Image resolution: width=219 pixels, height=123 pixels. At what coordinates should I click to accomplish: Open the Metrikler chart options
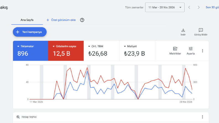tap(175, 51)
